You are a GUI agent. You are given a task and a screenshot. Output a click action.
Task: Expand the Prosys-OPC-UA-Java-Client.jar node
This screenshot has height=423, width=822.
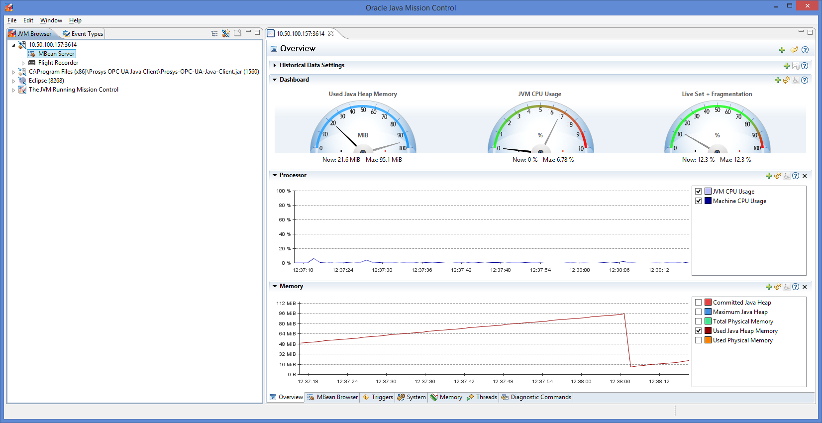(x=14, y=72)
